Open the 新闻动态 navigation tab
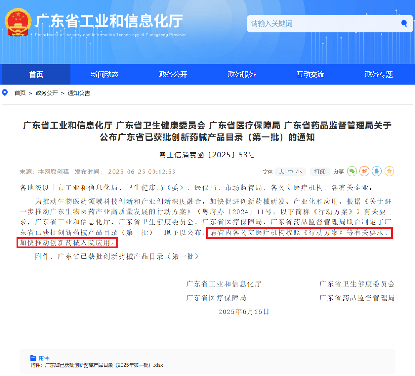This screenshot has height=376, width=415. pos(105,75)
